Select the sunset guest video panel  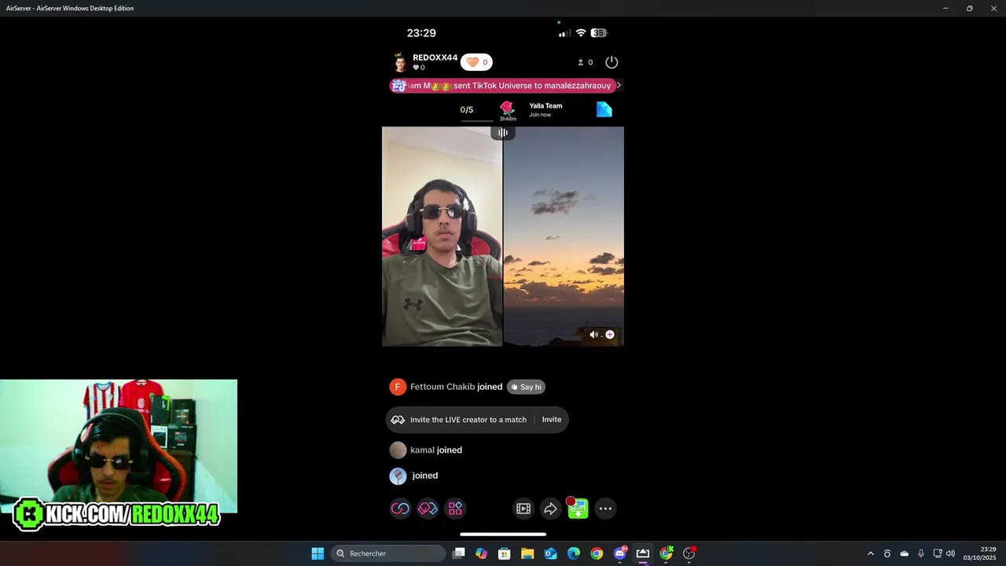pos(564,236)
